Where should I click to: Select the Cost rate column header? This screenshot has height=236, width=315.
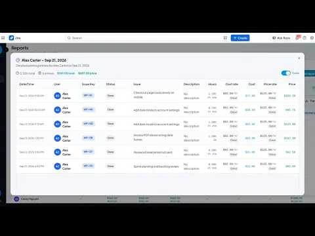coord(232,84)
